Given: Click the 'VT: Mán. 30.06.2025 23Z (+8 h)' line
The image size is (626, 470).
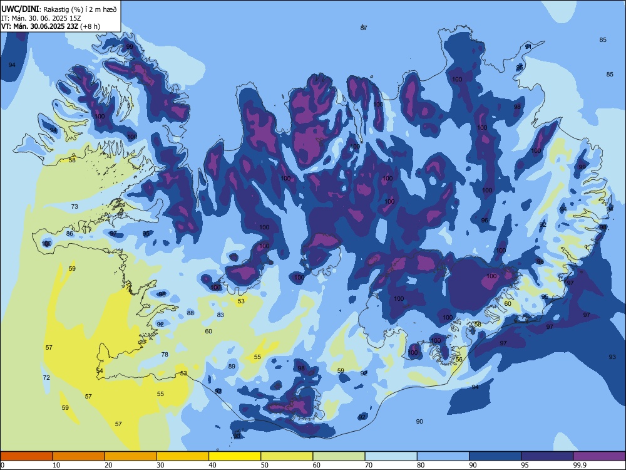Looking at the screenshot, I should click(x=51, y=26).
